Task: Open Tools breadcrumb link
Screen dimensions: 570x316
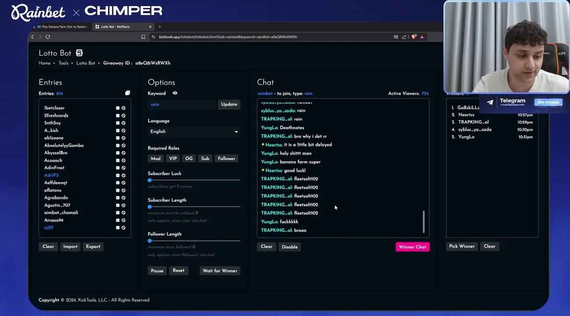Action: [64, 63]
